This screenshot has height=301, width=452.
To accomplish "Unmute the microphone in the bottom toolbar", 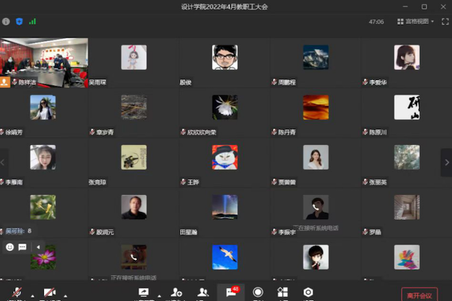I will (x=16, y=292).
